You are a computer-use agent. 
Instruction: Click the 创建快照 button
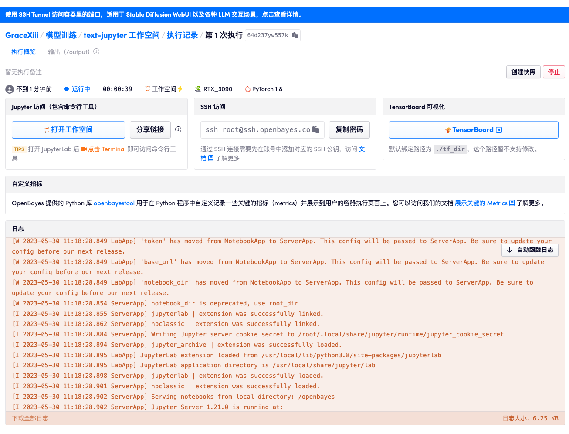pos(523,72)
